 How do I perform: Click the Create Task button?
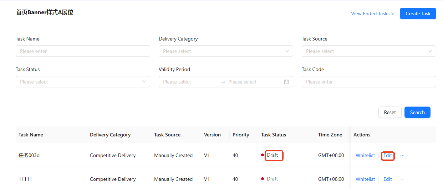coord(418,13)
